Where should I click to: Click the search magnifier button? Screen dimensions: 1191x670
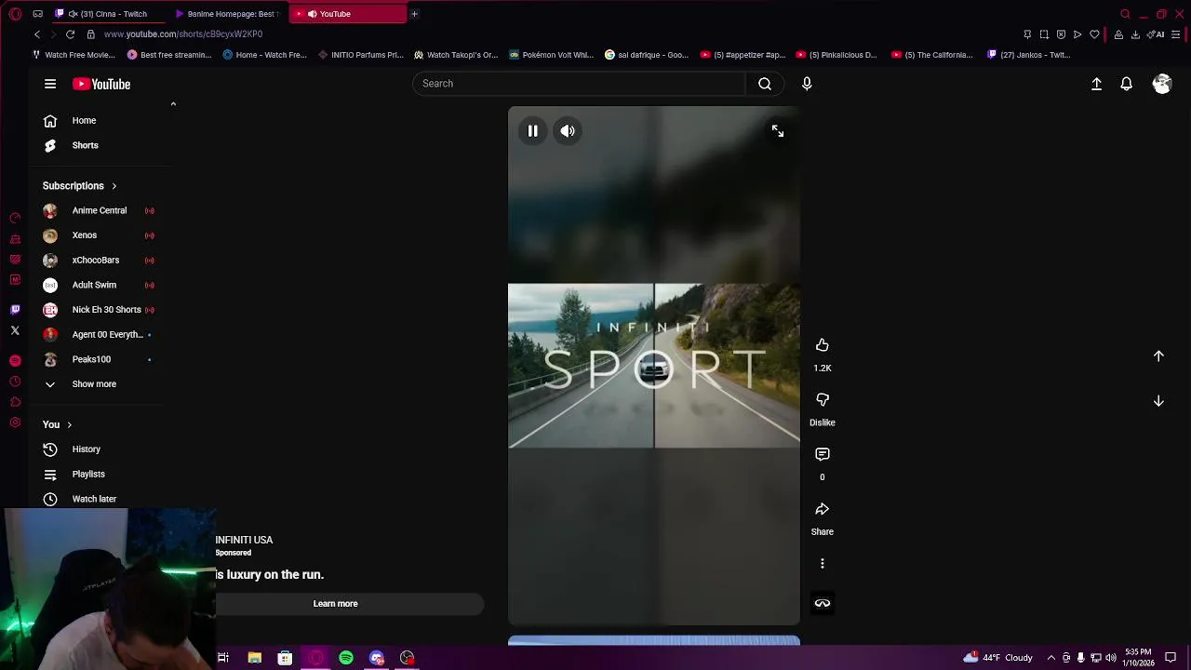(x=765, y=84)
